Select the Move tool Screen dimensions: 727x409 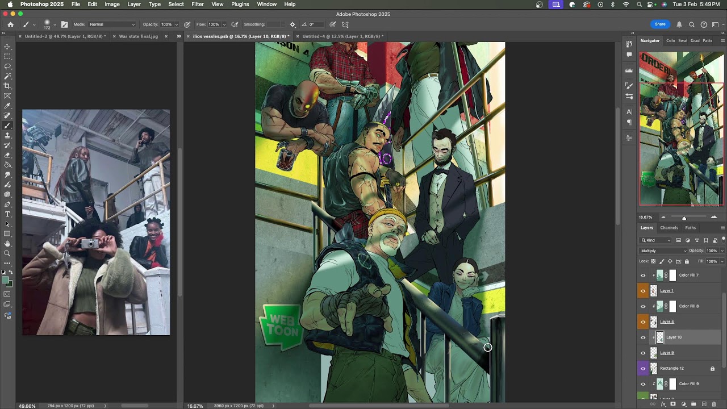[7, 47]
